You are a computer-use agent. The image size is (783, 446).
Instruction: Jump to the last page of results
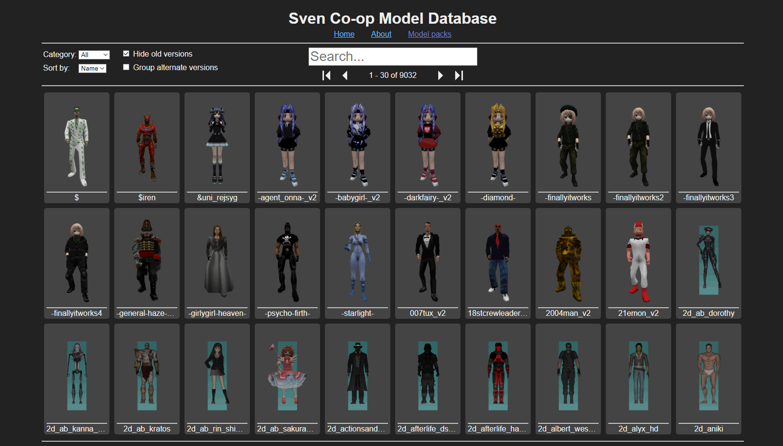[459, 75]
